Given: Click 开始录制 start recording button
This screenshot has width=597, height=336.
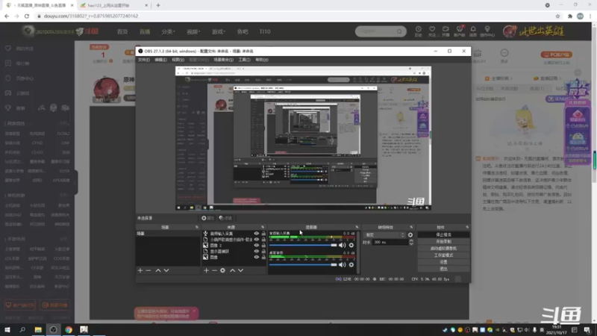Looking at the screenshot, I should tap(443, 241).
